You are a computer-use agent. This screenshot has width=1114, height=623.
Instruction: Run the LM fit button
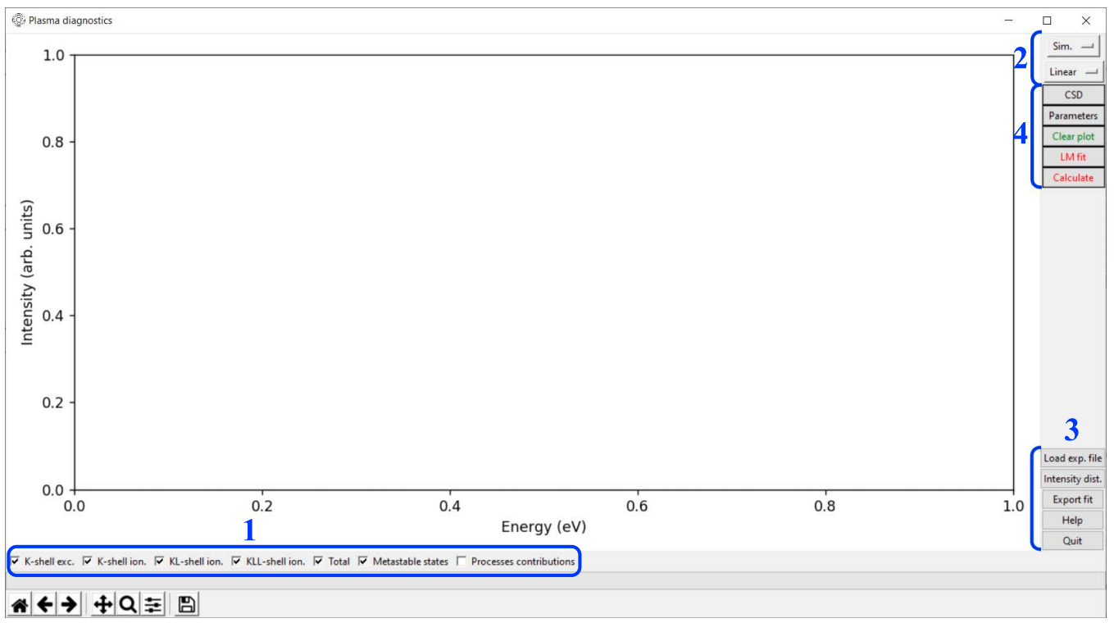(1072, 157)
